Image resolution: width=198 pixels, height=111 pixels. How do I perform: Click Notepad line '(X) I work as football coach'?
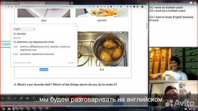coord(166,7)
